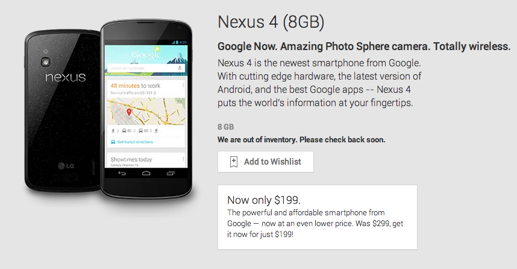The image size is (517, 269).
Task: Open the overflow menu on the Showtimes today card
Action: (183, 159)
